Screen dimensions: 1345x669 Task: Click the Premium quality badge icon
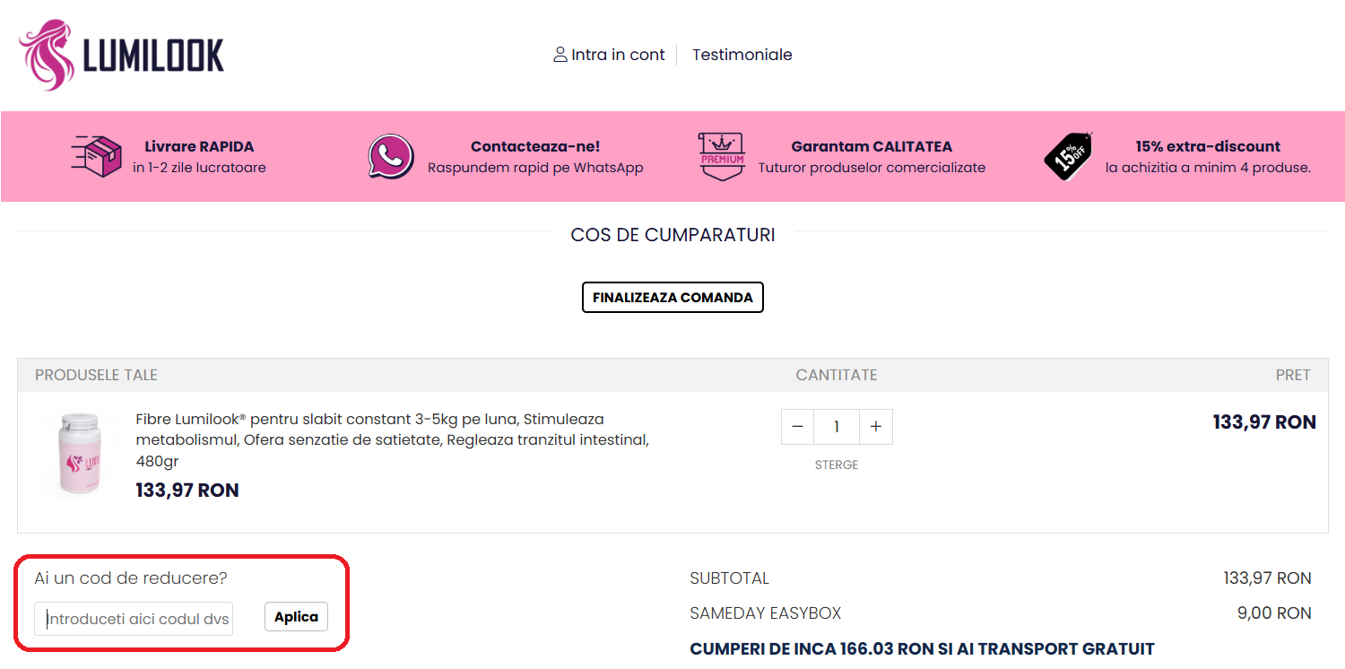[721, 155]
